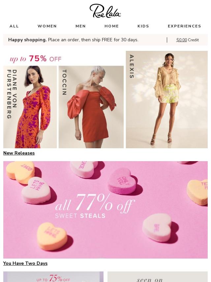This screenshot has height=282, width=211.
Task: Follow the You Have Two Days link
Action: pyautogui.click(x=25, y=263)
